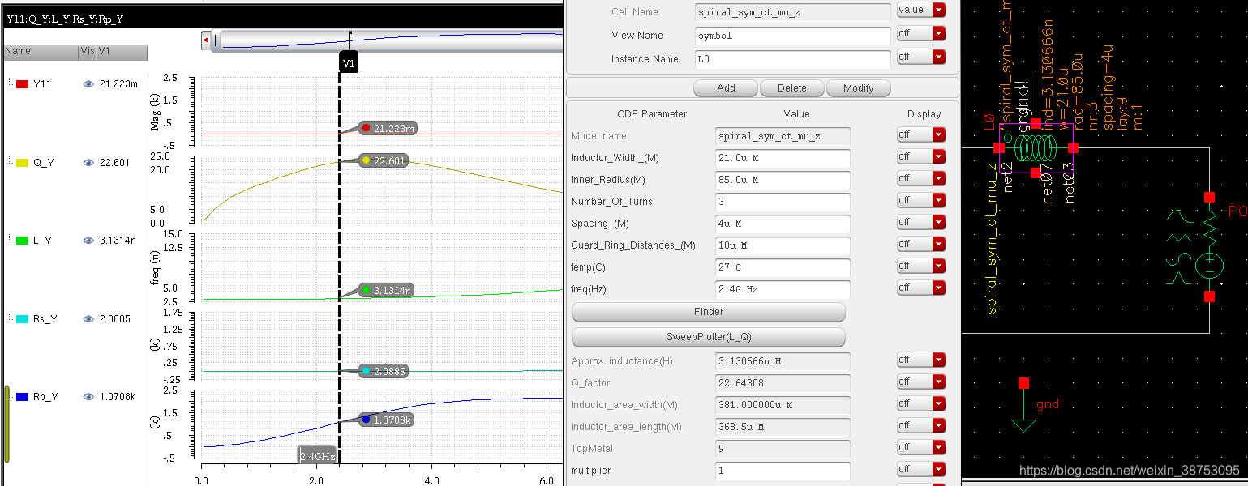1248x486 pixels.
Task: Click the 2.4GHz marker label on x-axis
Action: 317,456
